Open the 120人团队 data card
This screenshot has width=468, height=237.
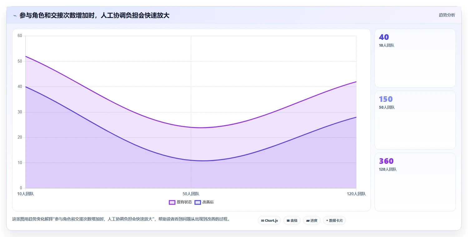coord(415,182)
